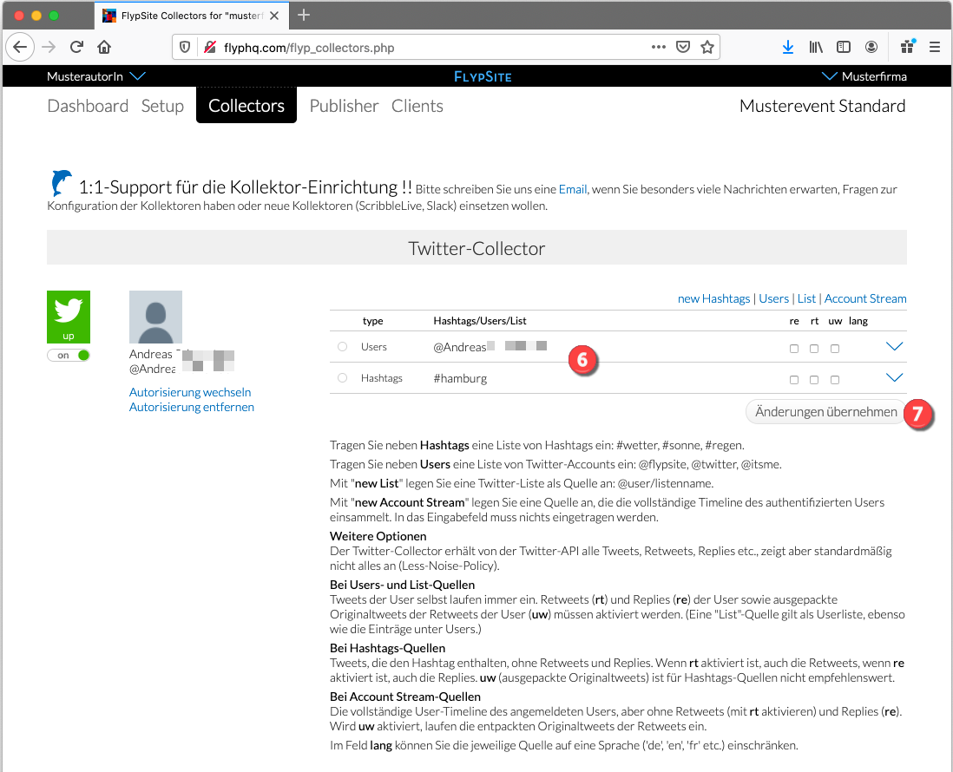
Task: Expand the Users row chevron
Action: pos(894,346)
